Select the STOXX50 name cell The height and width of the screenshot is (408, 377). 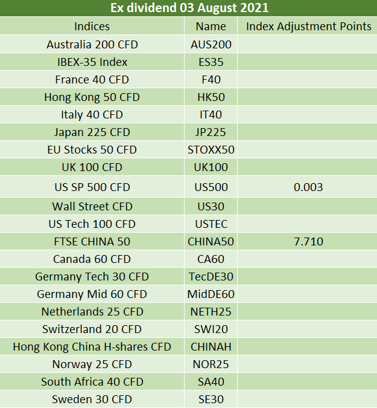[x=211, y=150]
